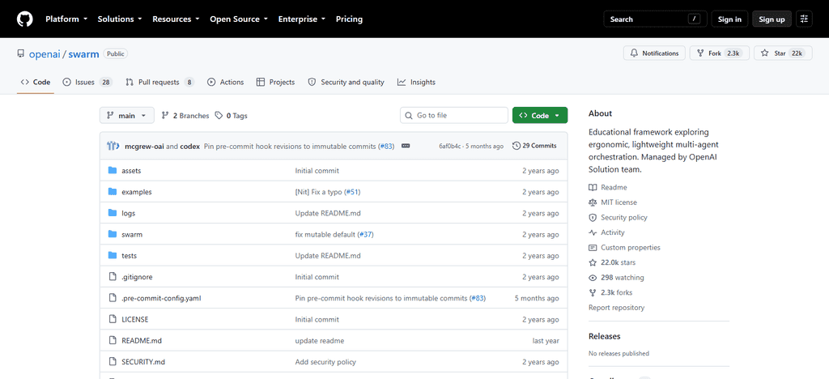Click the .gitignore file icon
This screenshot has width=829, height=379.
coord(112,276)
